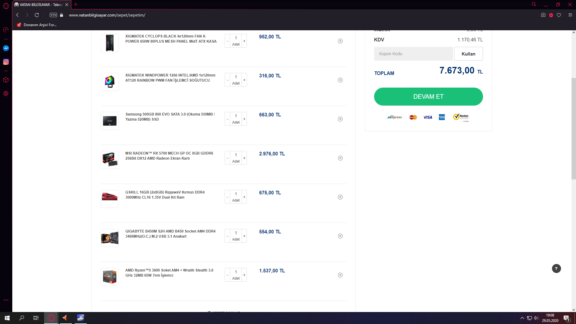Open Samsung 500GB 860 EVO product link
The image size is (576, 324).
click(x=170, y=117)
